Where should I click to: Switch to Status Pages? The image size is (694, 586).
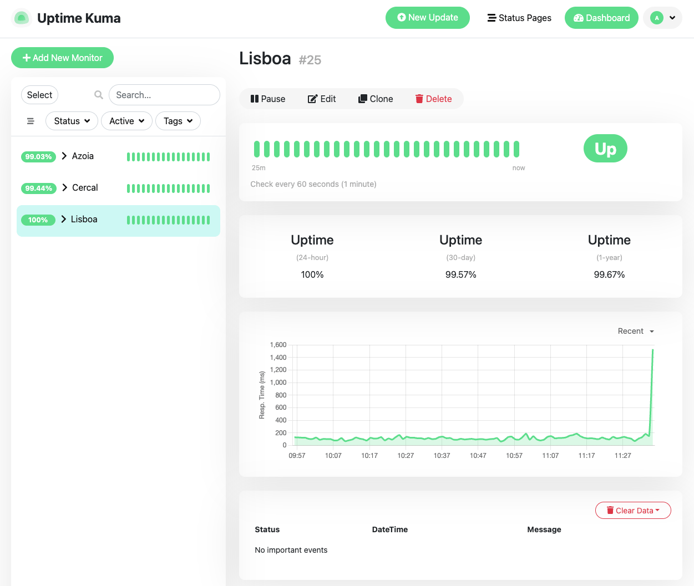coord(519,18)
